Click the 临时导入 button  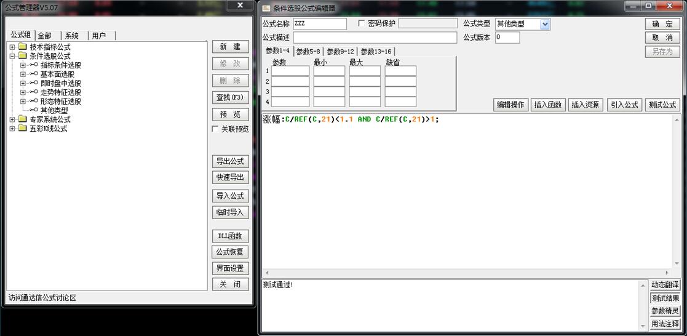click(231, 212)
